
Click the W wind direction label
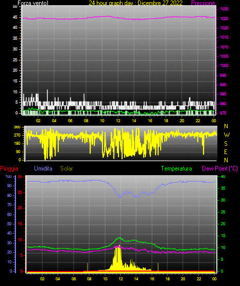tap(227, 135)
